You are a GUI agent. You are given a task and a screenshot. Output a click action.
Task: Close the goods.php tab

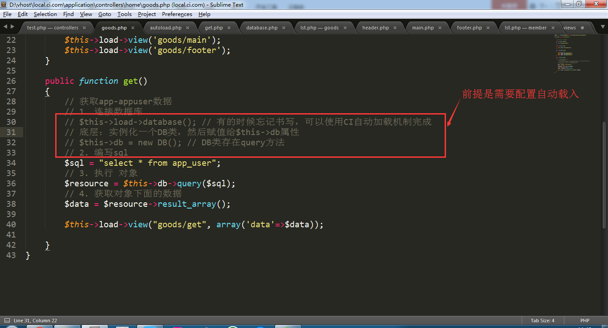point(133,28)
